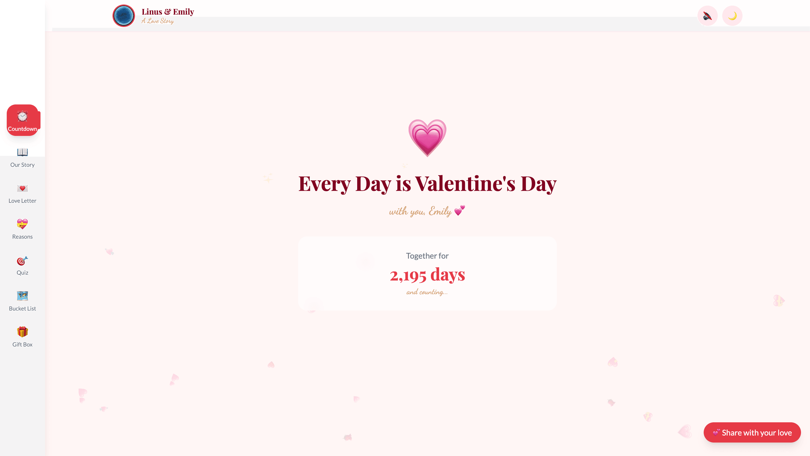Click the Countdown alarm clock icon
Viewport: 810px width, 456px height.
pyautogui.click(x=22, y=117)
